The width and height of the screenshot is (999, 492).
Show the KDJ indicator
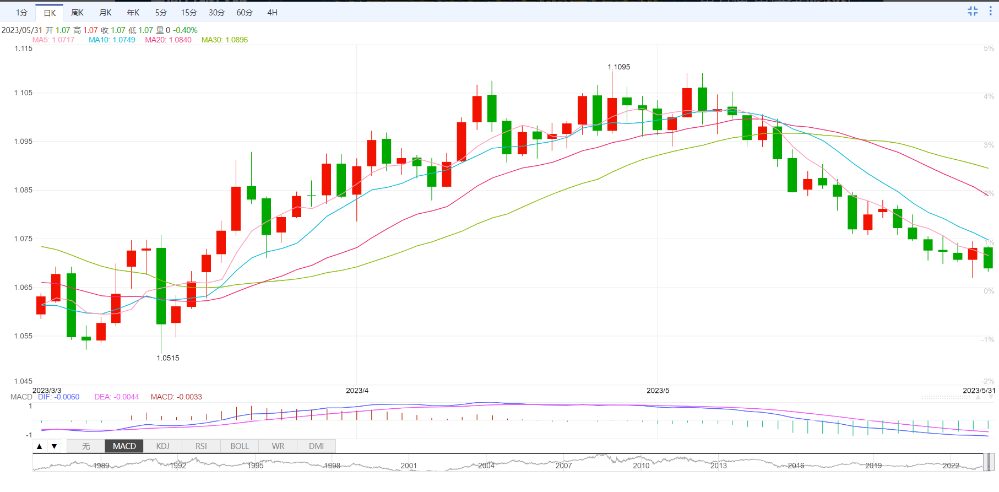(162, 446)
